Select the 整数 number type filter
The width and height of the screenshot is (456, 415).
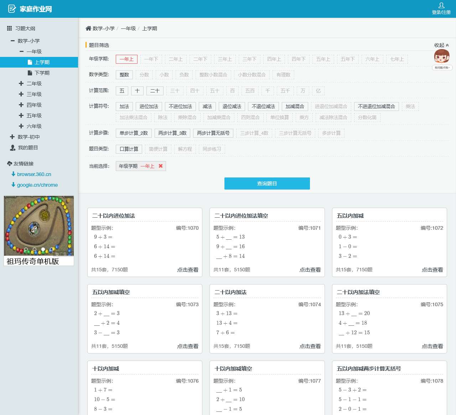[124, 75]
